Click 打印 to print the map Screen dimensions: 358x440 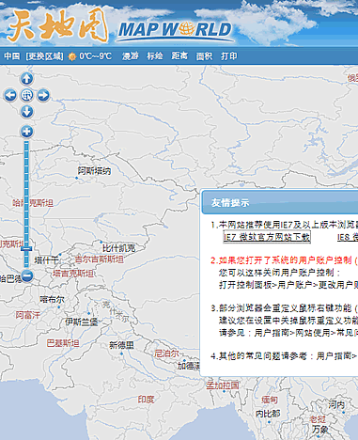coord(229,56)
